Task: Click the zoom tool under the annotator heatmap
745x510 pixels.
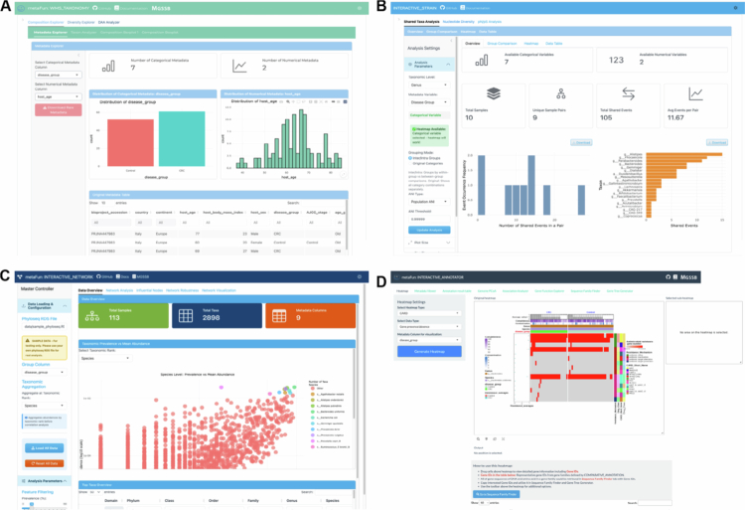Action: (x=478, y=438)
